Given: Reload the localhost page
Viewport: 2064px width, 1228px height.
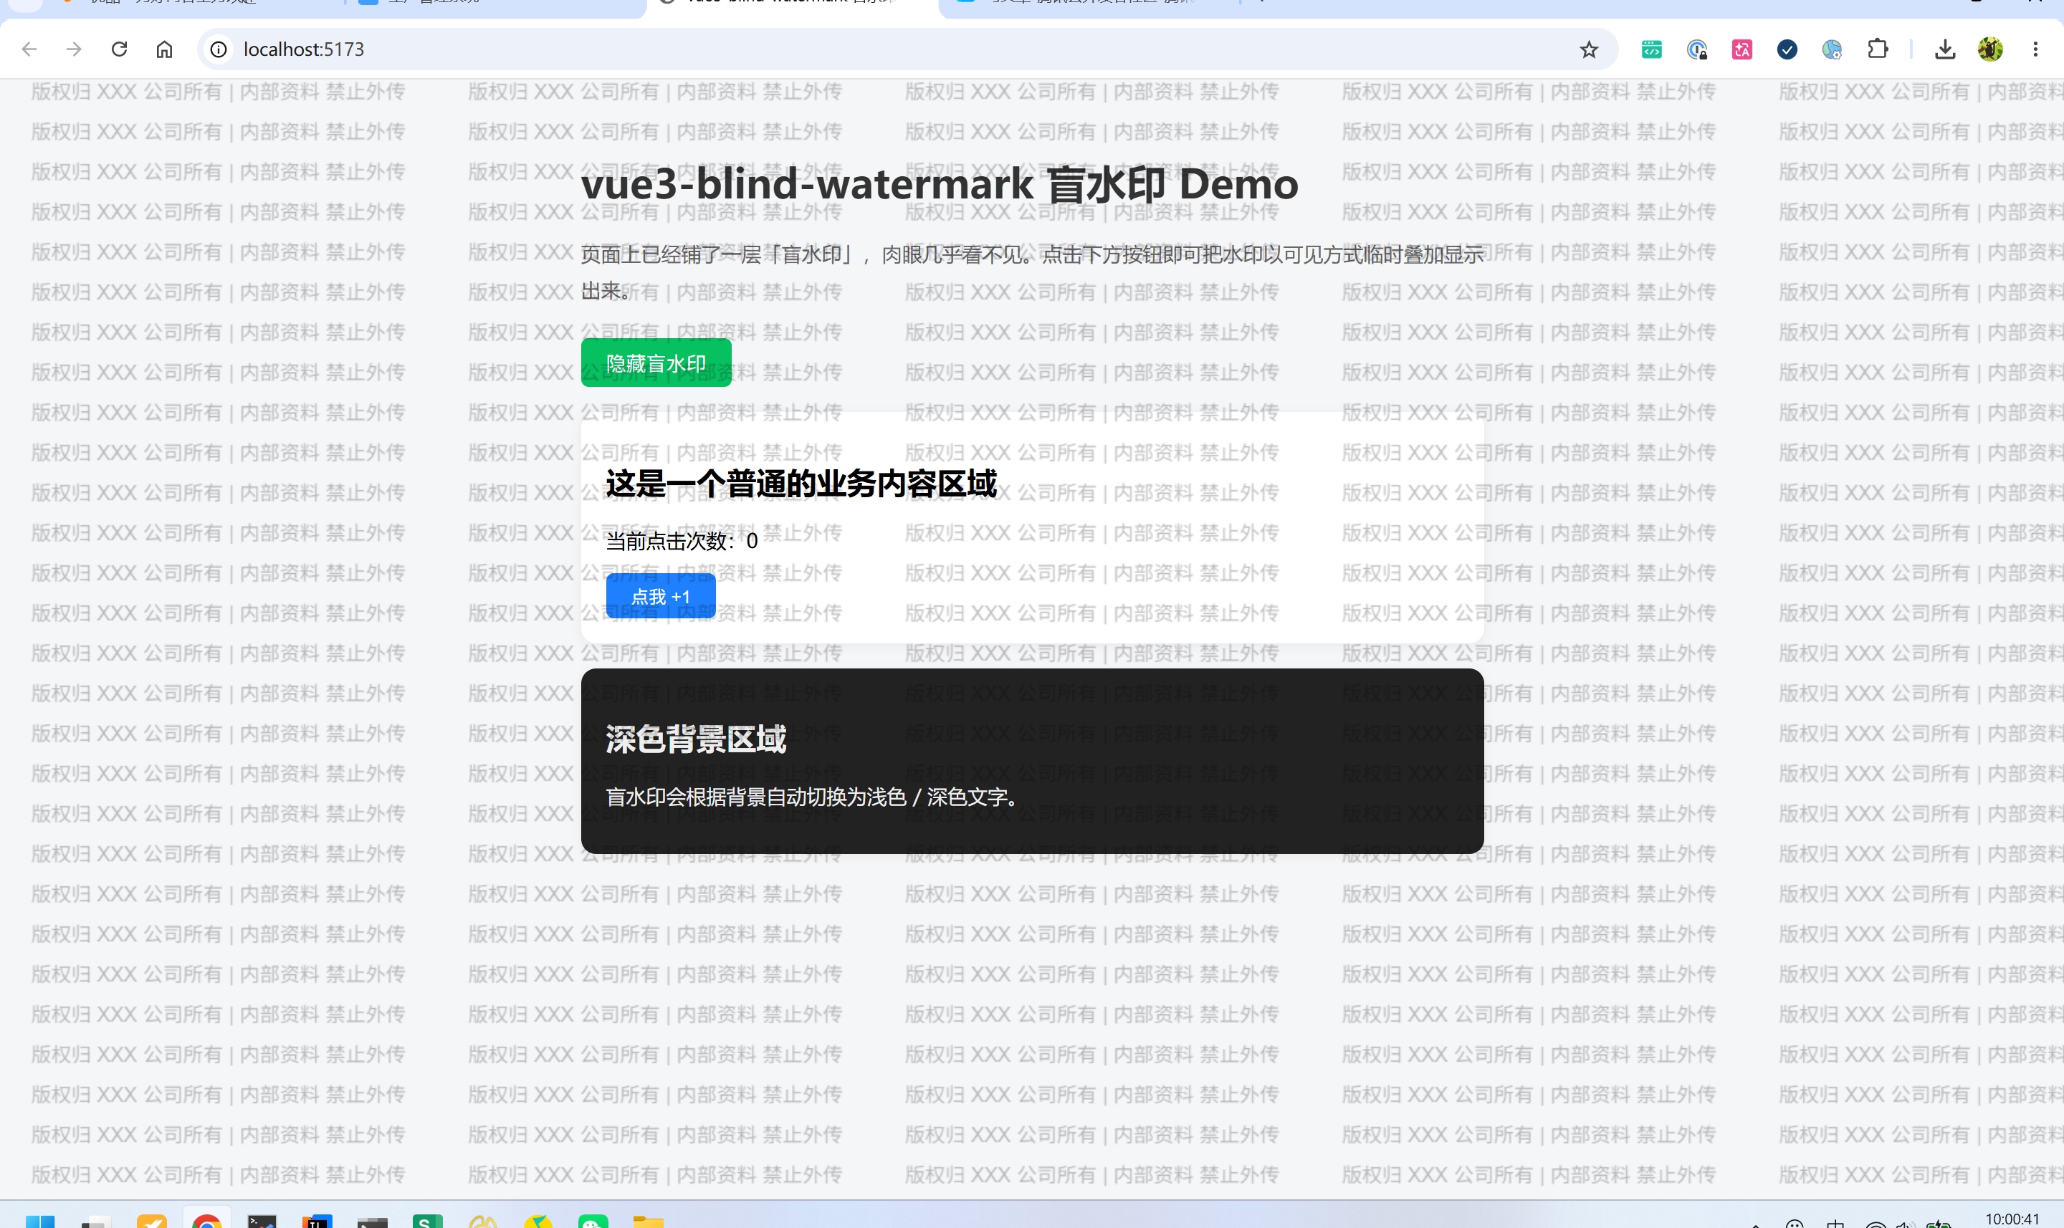Looking at the screenshot, I should coord(119,49).
